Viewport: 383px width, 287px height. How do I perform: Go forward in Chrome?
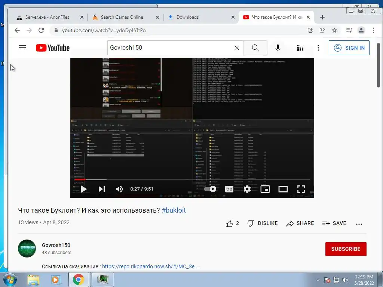tap(29, 30)
